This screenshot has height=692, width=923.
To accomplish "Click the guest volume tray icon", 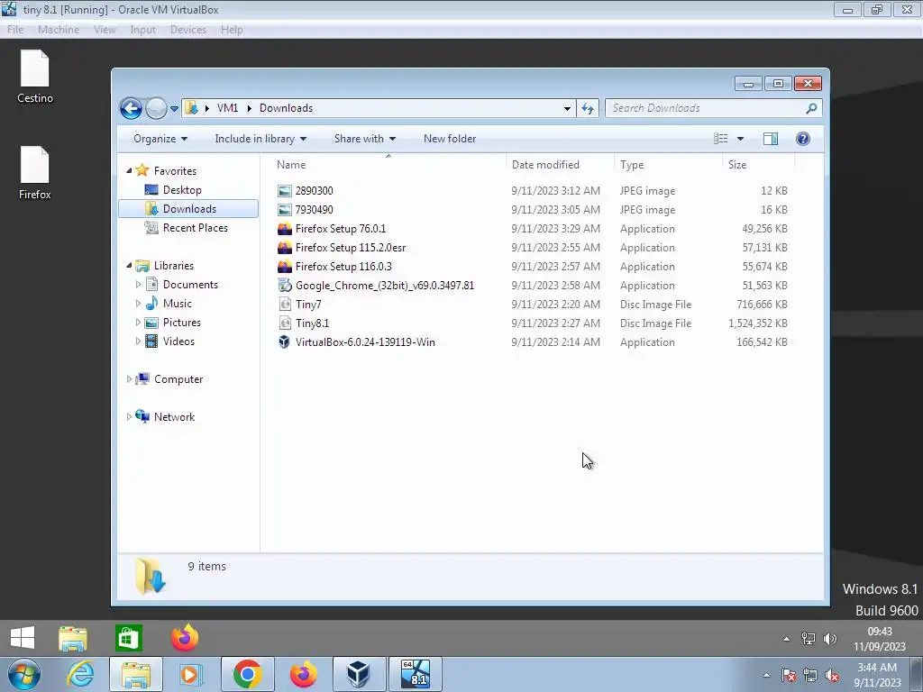I will [x=830, y=639].
